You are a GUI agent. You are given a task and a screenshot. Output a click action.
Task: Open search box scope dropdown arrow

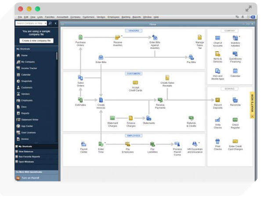click(x=45, y=23)
